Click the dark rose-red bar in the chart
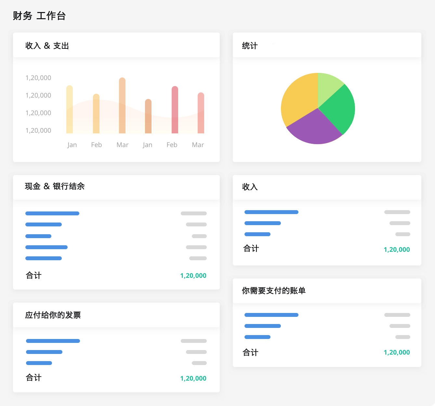This screenshot has height=406, width=435. coord(175,110)
